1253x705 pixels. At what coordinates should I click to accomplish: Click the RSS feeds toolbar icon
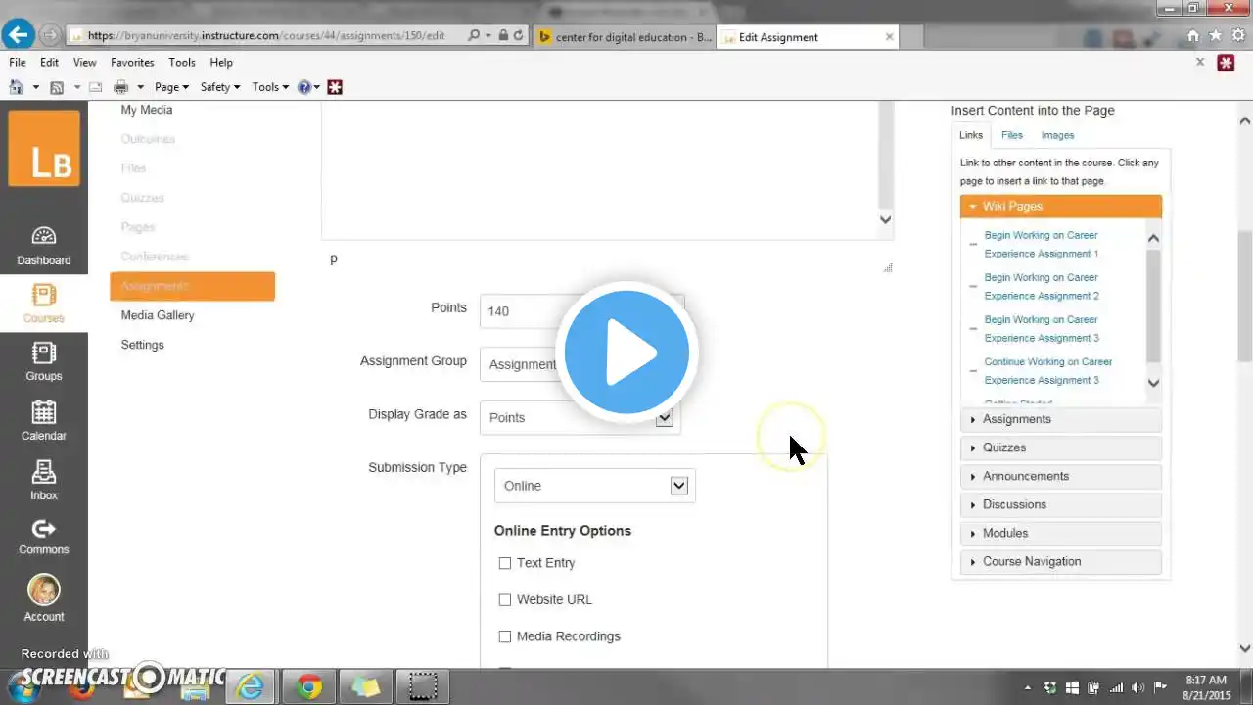click(x=57, y=87)
